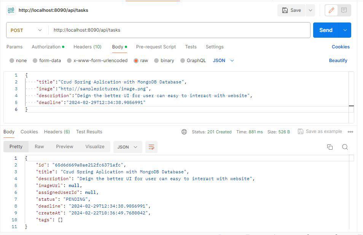Click the globe network info icon near Status

tap(184, 131)
